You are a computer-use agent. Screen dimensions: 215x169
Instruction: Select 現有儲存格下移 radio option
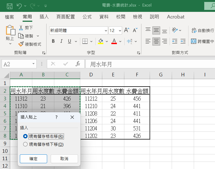26,144
